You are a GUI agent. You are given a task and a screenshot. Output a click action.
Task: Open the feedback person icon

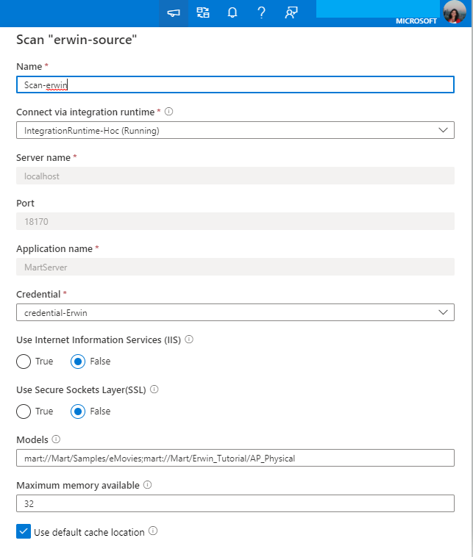click(291, 13)
